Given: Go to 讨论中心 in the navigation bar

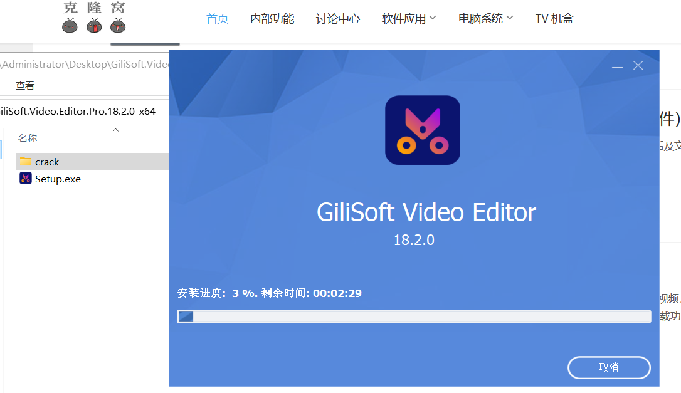Looking at the screenshot, I should tap(338, 19).
